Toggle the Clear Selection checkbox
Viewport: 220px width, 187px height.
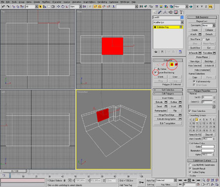[x=190, y=111]
